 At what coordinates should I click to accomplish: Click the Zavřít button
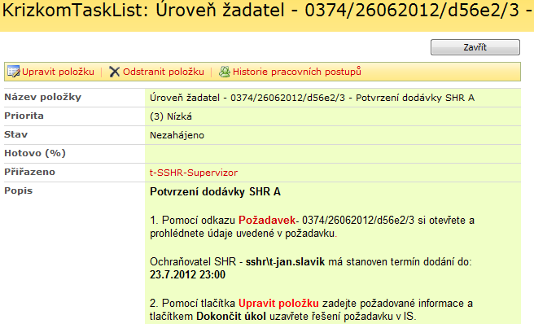pyautogui.click(x=475, y=47)
